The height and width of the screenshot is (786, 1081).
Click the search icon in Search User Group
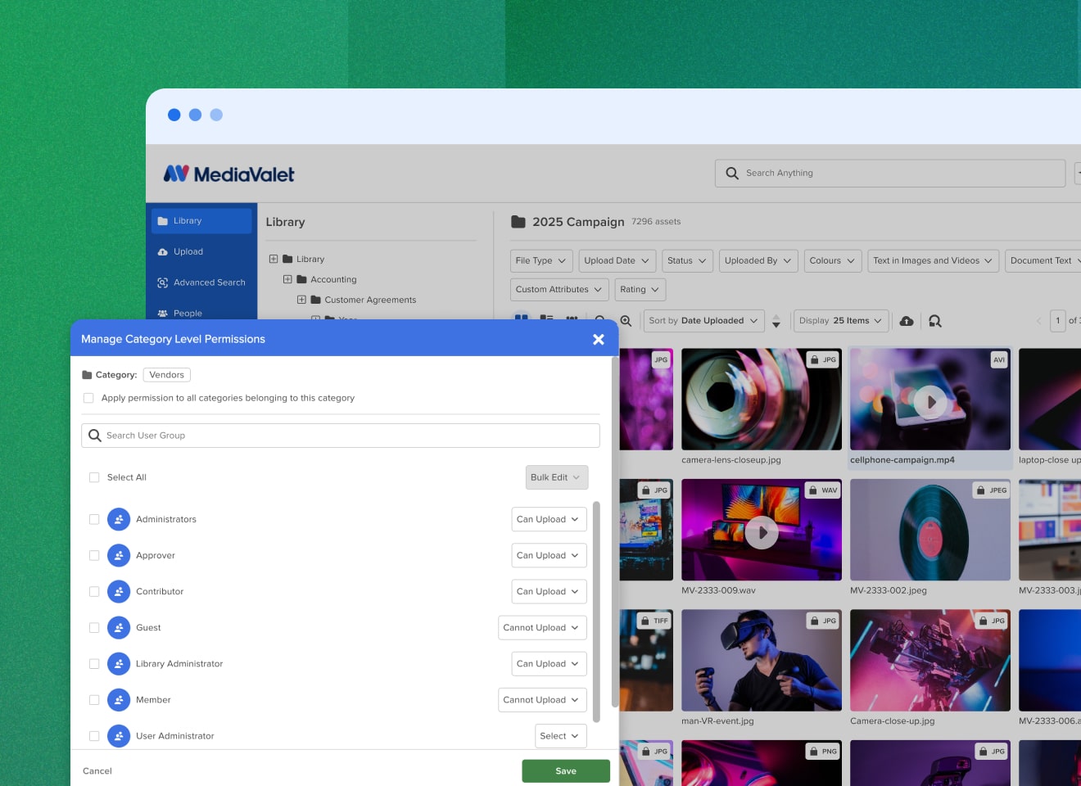pyautogui.click(x=95, y=436)
